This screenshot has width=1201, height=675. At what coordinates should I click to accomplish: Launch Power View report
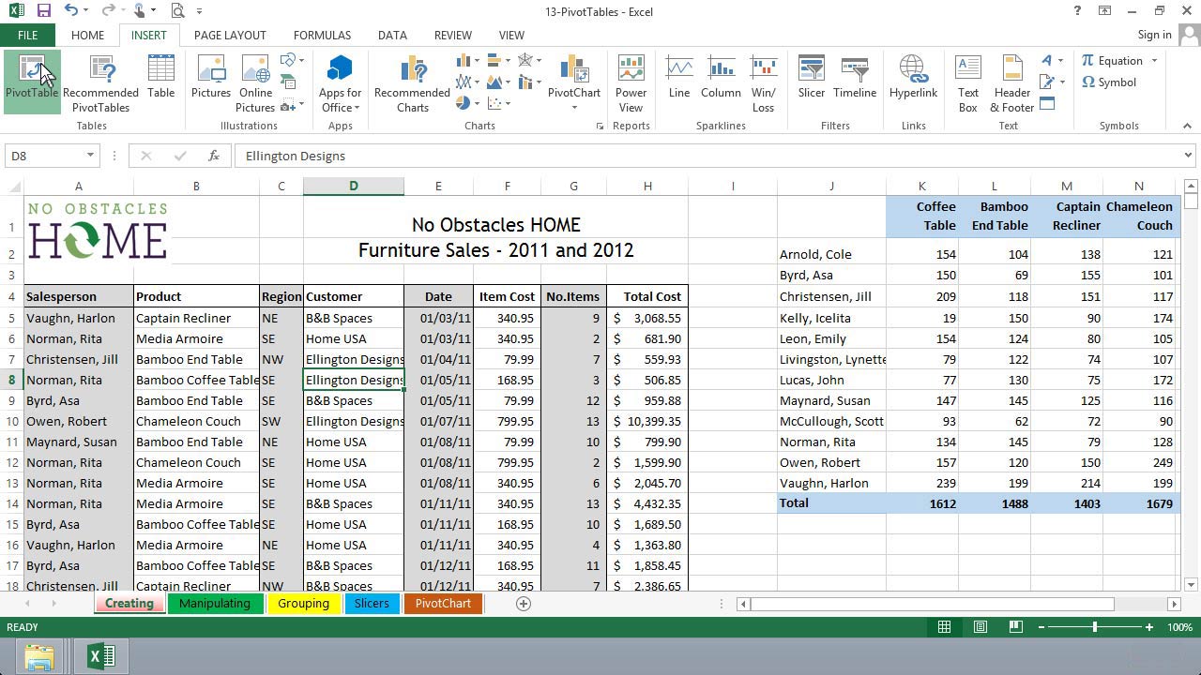click(631, 82)
